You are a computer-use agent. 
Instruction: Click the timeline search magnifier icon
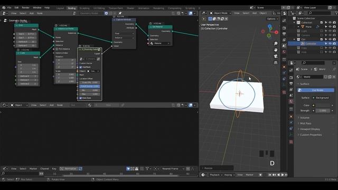[x=3, y=174]
